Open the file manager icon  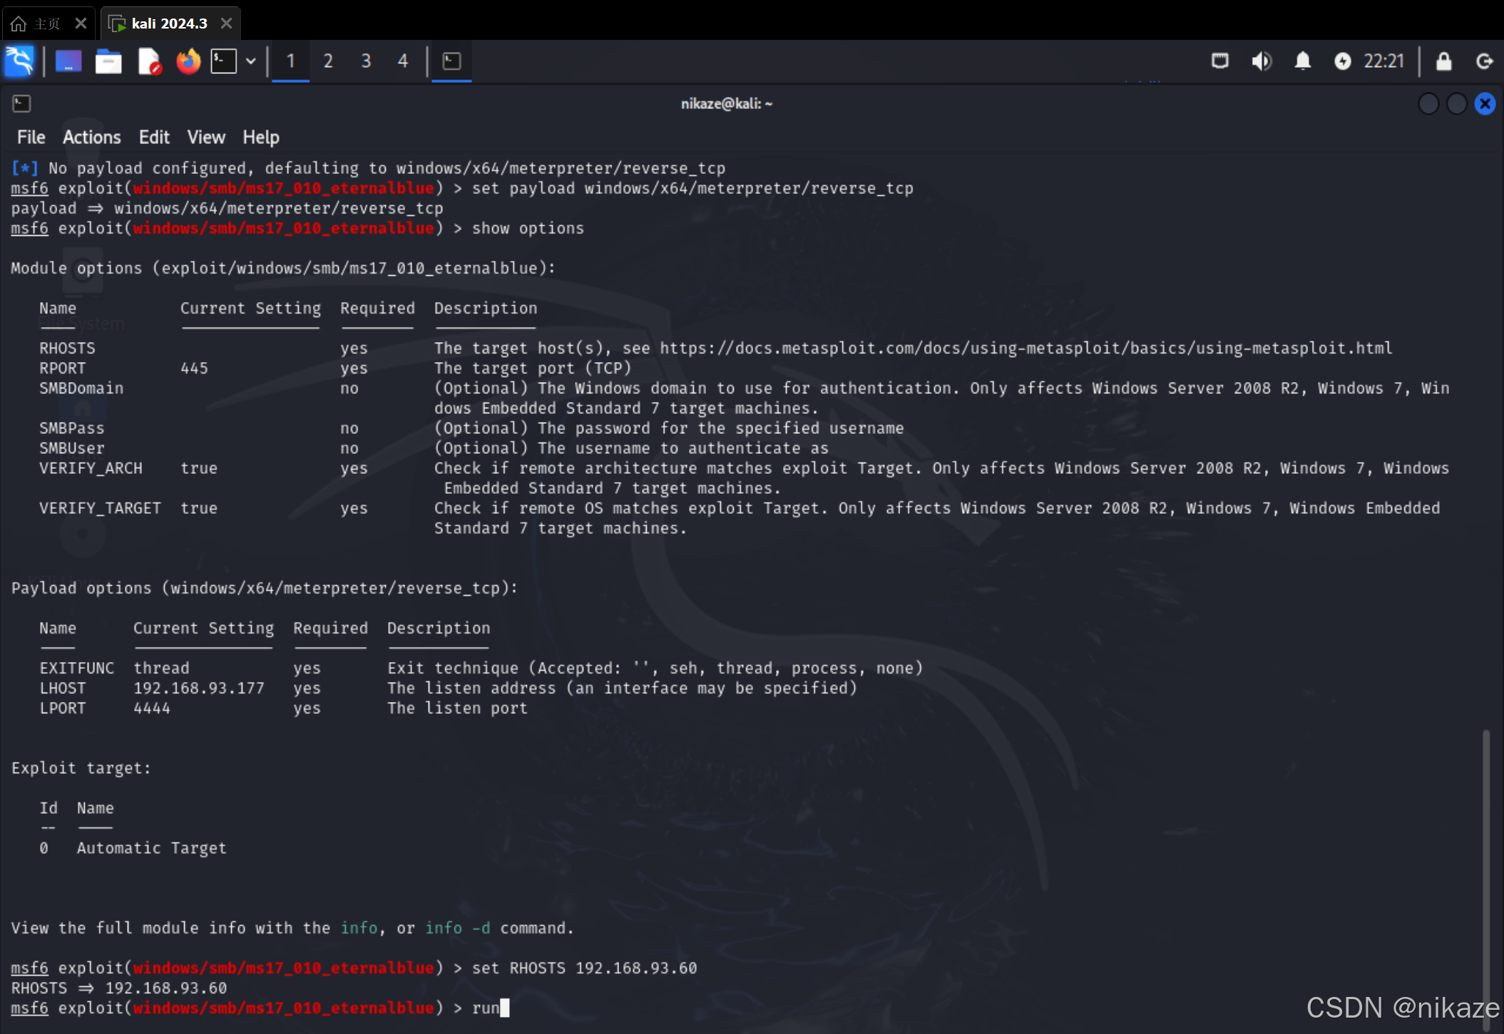(x=108, y=61)
